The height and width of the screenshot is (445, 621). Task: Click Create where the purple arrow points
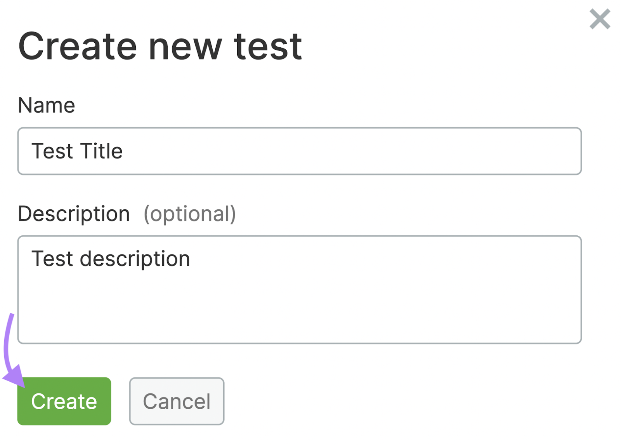pyautogui.click(x=64, y=401)
